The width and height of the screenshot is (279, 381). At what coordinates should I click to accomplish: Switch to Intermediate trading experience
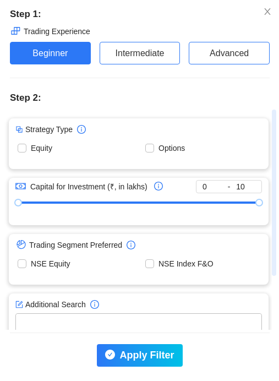[140, 53]
